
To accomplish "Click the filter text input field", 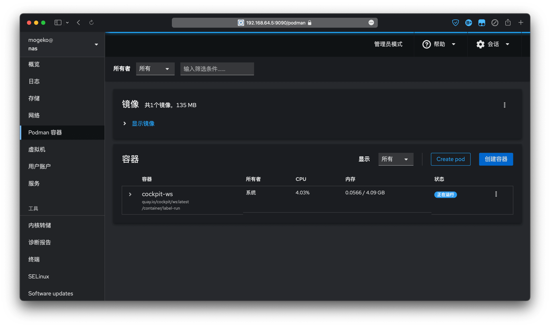I will click(217, 69).
